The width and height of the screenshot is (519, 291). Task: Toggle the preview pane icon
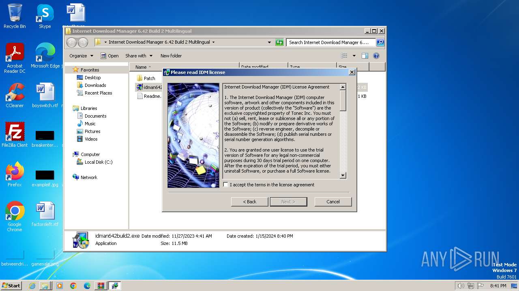[365, 56]
